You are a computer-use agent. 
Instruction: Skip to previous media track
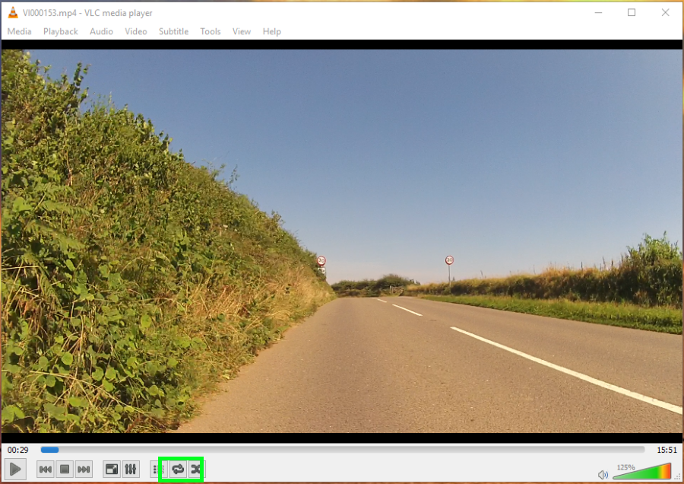[x=46, y=469]
